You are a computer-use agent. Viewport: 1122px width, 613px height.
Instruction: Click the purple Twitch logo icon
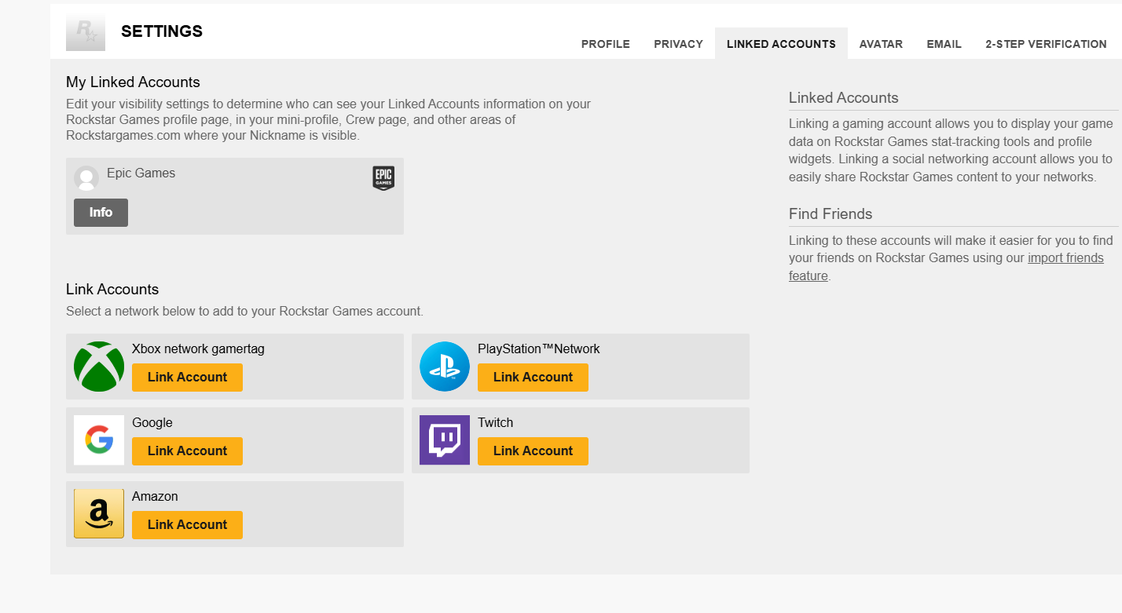(x=445, y=440)
